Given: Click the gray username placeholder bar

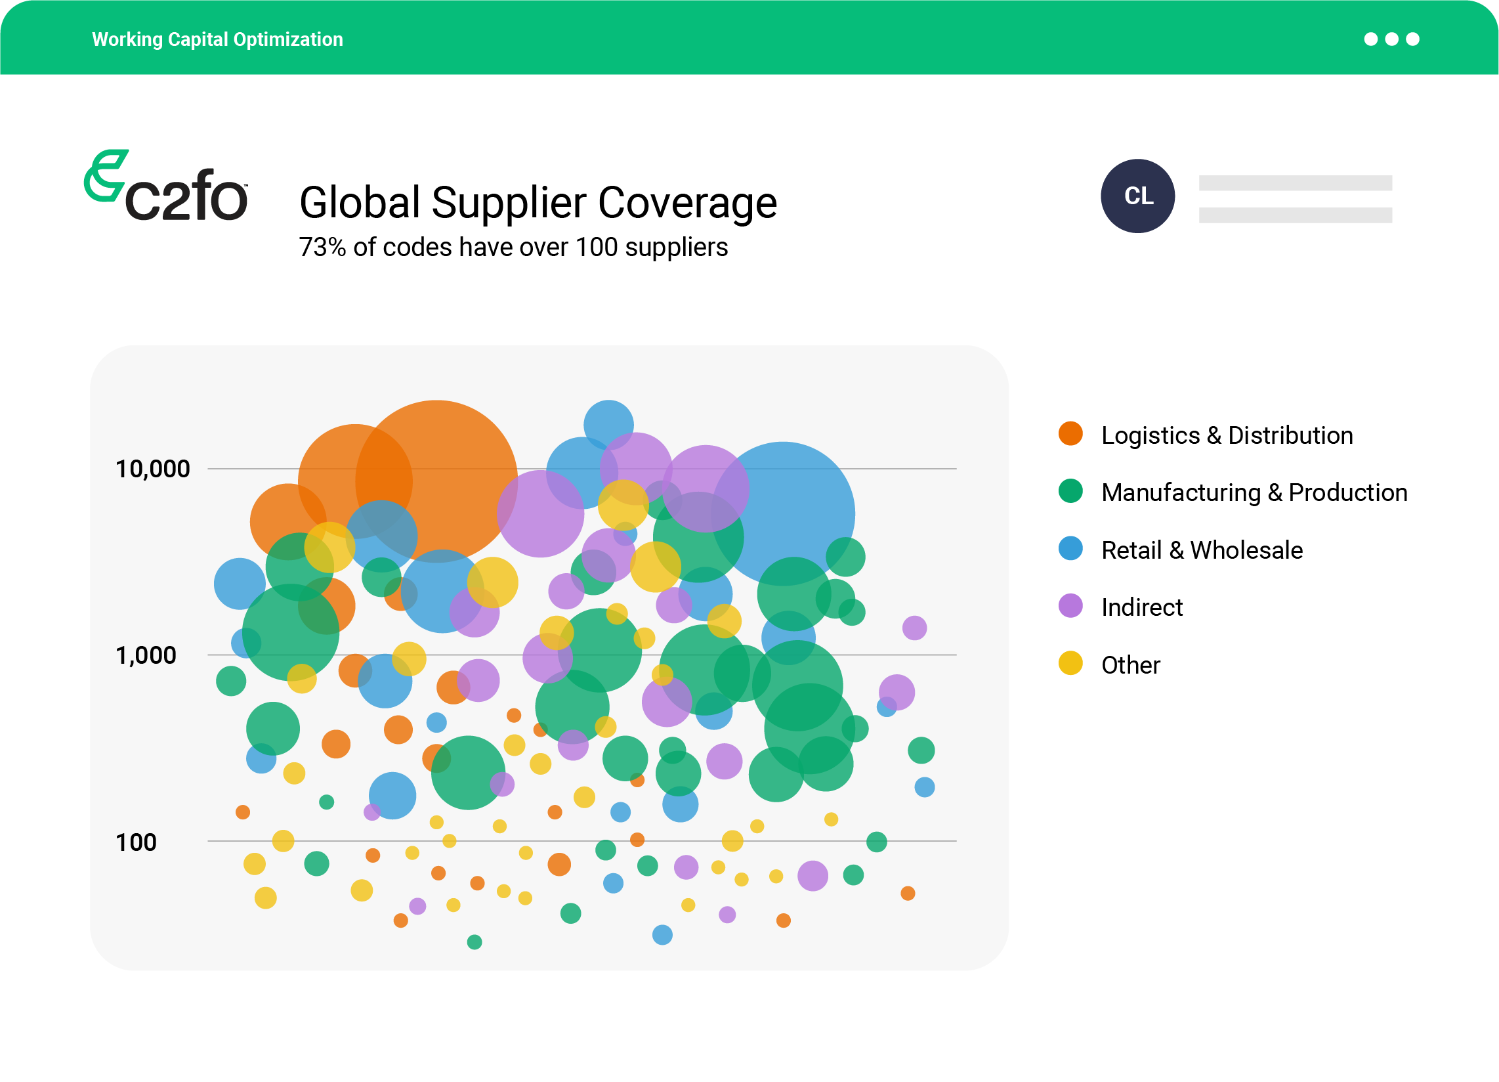Looking at the screenshot, I should click(1295, 183).
